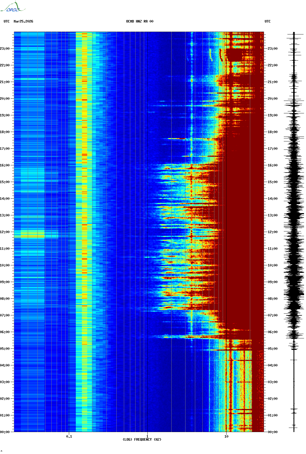Click the '(LOG) FREQUENCY (HZ)' axis title

[x=142, y=440]
